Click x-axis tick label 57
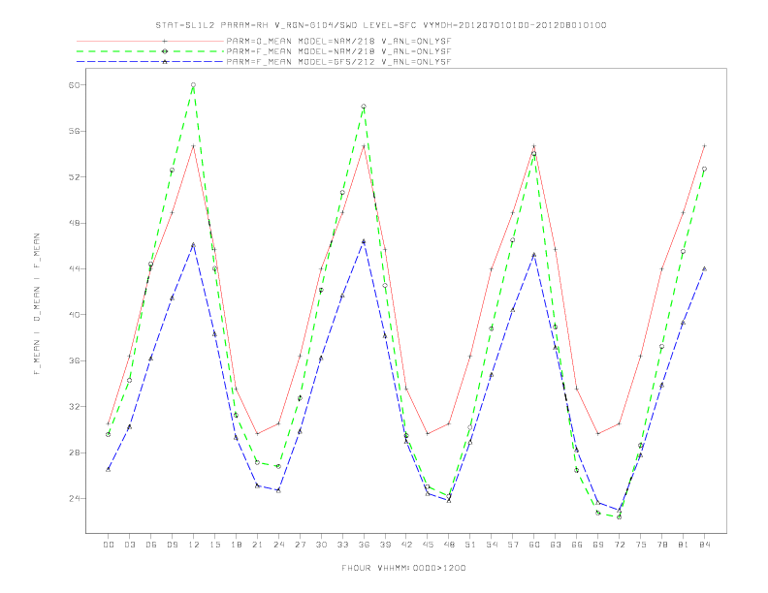Viewport: 768px width, 593px height. pyautogui.click(x=513, y=545)
